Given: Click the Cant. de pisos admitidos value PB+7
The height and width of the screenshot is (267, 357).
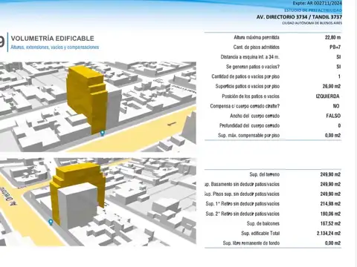Looking at the screenshot, I should [335, 47].
